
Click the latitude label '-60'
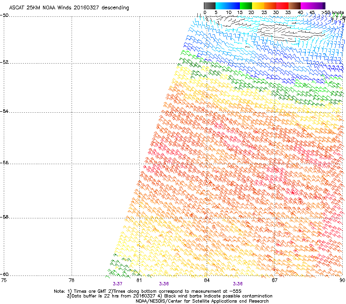pos(4,274)
